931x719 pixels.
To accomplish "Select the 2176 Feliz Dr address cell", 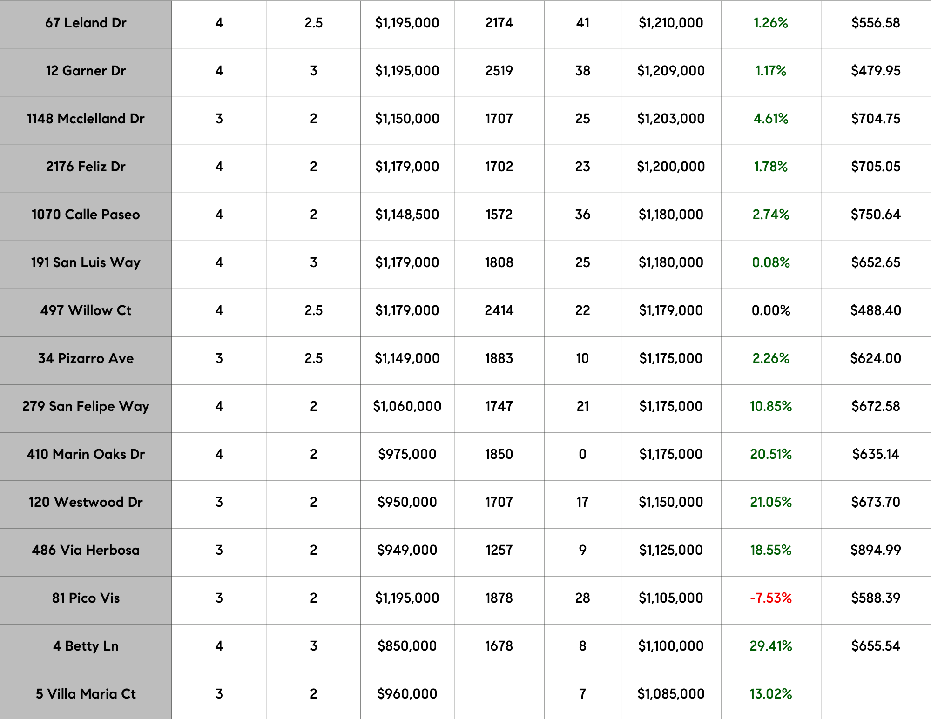I will (86, 167).
